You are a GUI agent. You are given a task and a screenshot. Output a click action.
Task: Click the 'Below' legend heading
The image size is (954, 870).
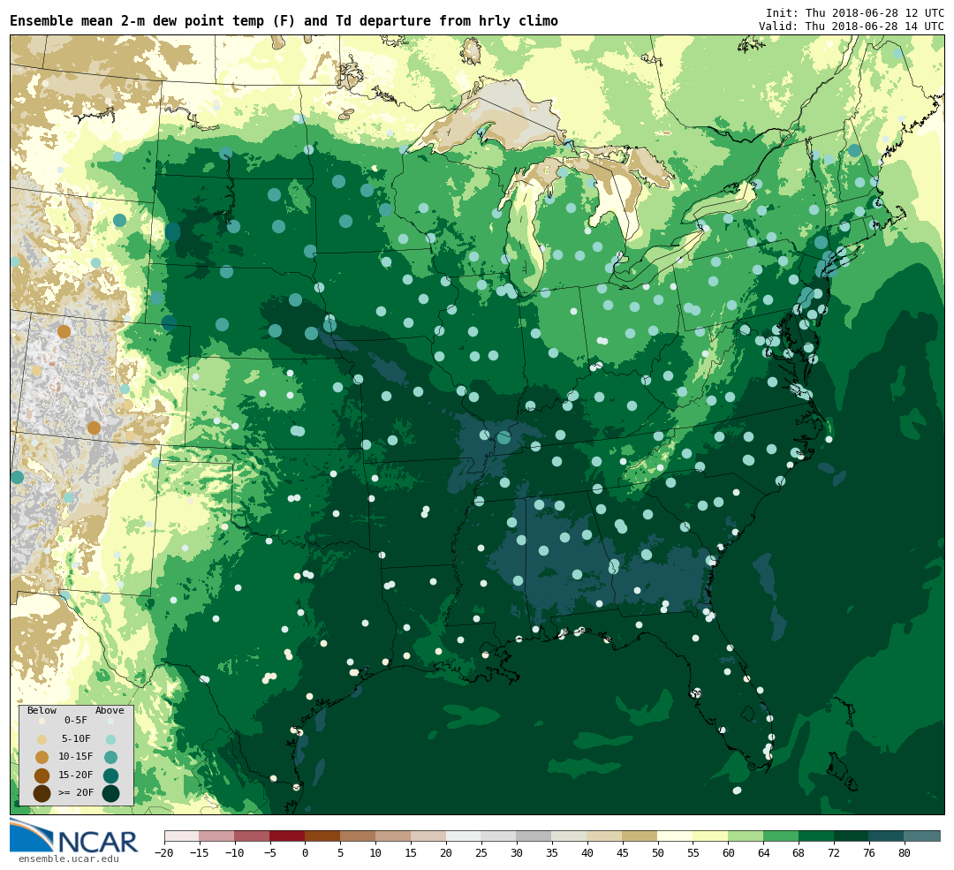pyautogui.click(x=42, y=711)
